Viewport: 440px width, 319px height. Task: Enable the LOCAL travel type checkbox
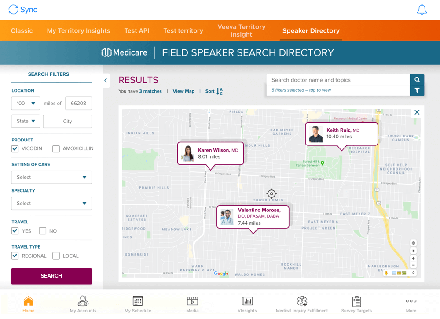pos(56,256)
